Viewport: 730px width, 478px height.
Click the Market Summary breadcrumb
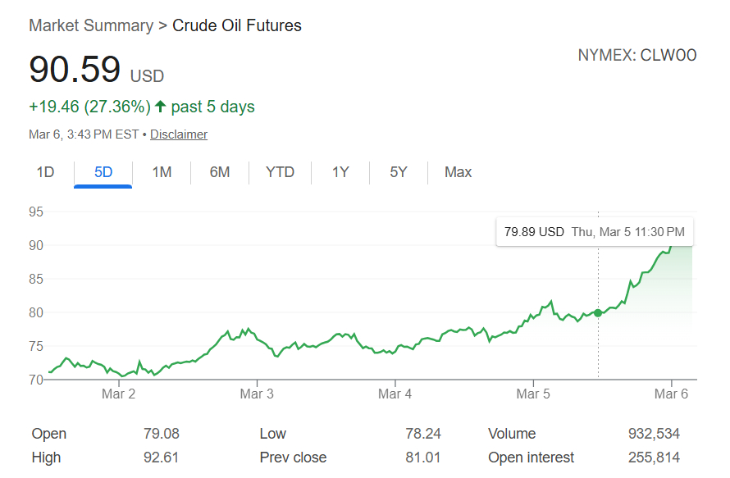point(90,25)
